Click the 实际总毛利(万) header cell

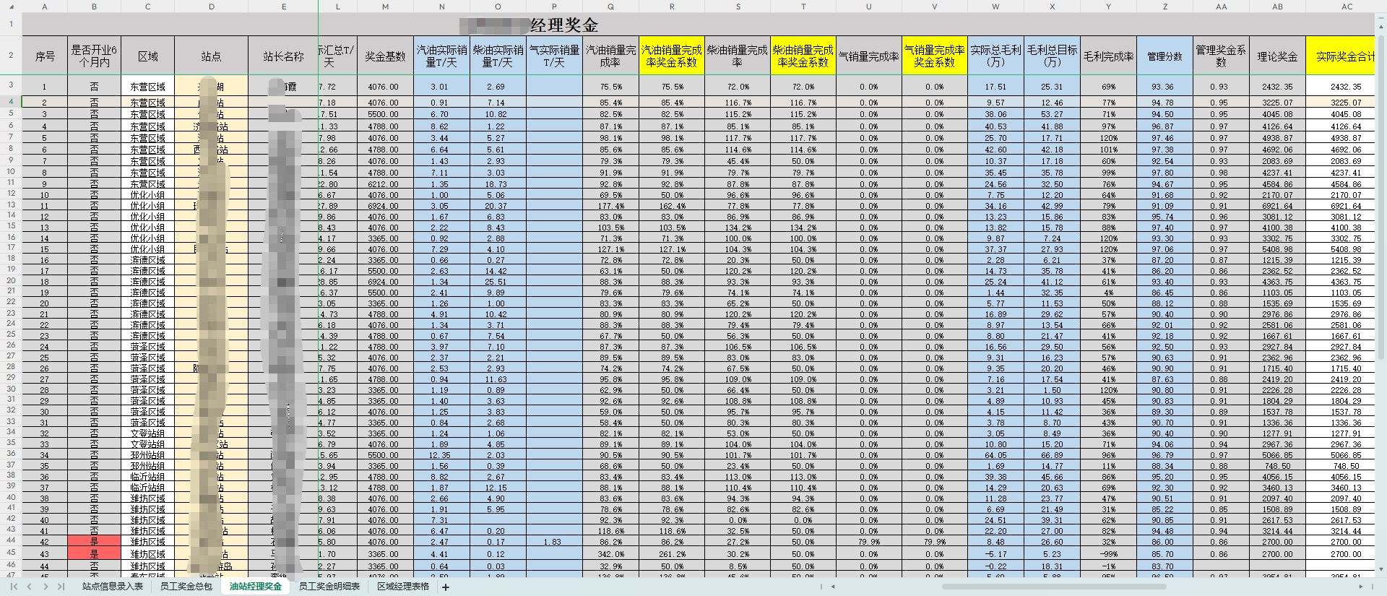pos(995,56)
